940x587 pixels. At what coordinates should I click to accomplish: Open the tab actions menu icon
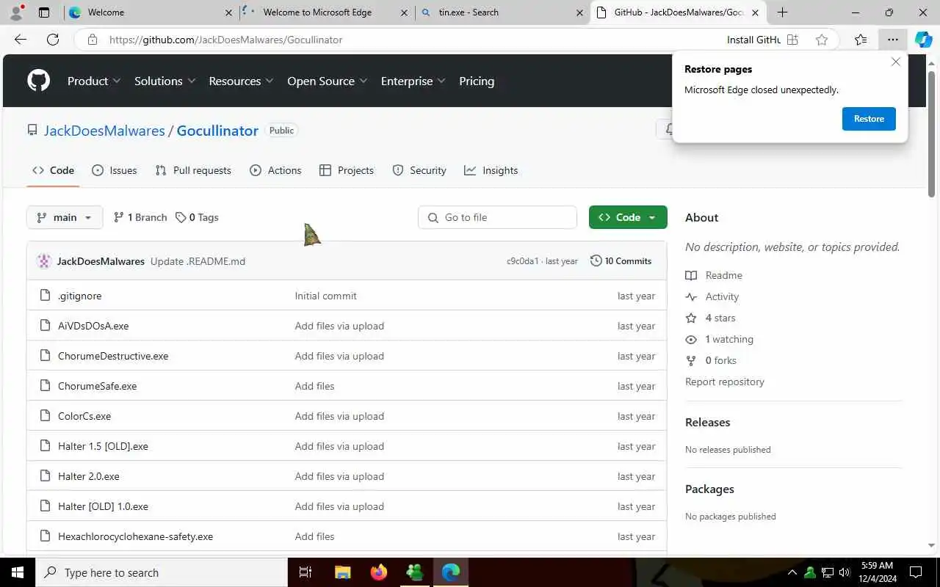[44, 12]
